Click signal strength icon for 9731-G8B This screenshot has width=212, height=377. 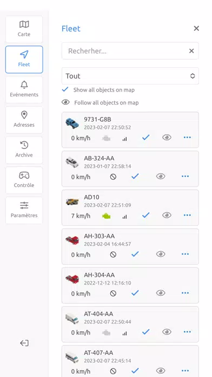point(124,139)
